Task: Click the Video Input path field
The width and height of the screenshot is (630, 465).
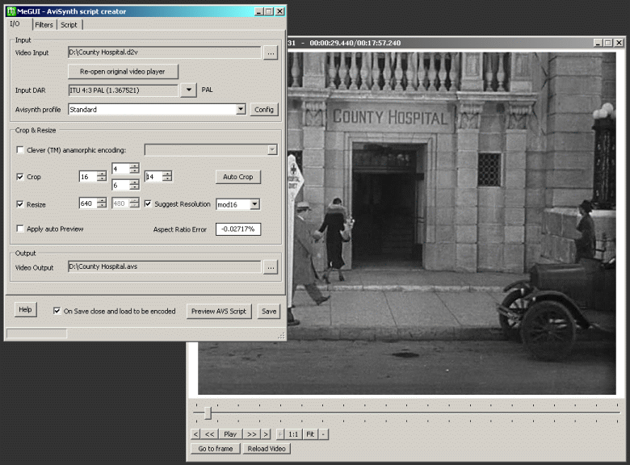Action: pos(164,52)
